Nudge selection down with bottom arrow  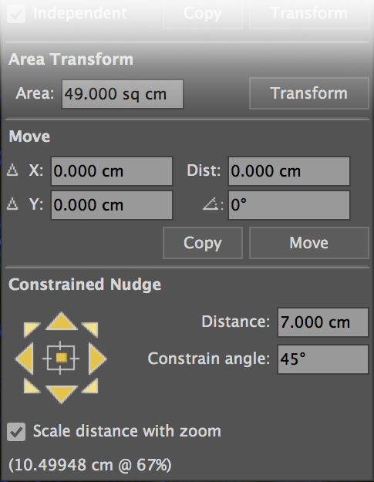click(x=62, y=394)
